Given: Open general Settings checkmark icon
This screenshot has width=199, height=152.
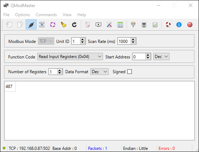Looking at the screenshot, I should coord(155,25).
